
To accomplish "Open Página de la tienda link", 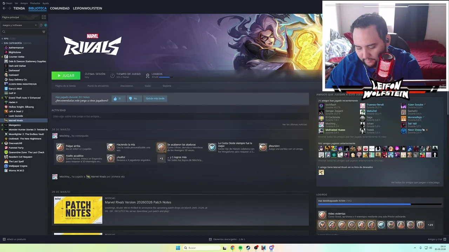I will 65,86.
